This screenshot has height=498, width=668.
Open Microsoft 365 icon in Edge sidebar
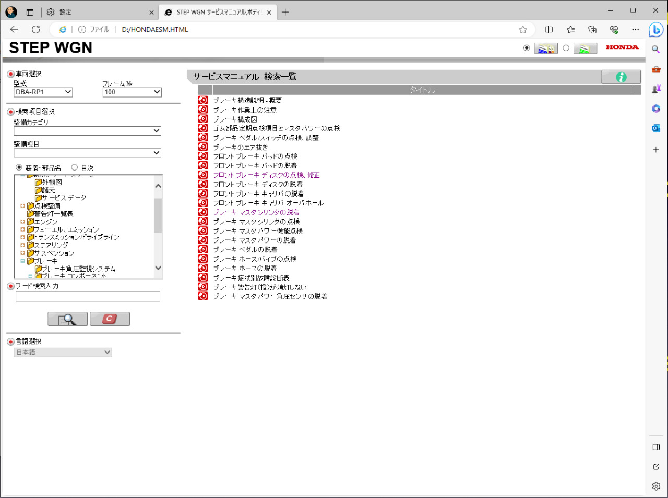tap(656, 108)
